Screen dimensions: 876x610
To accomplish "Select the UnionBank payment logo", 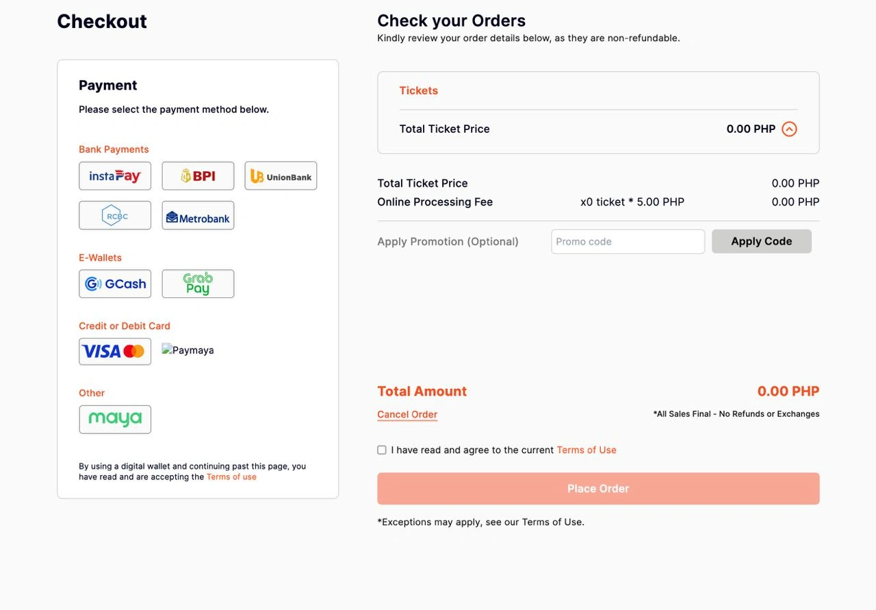I will click(x=281, y=176).
